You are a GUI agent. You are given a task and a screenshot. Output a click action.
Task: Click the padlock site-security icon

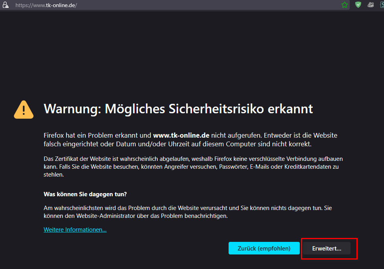click(x=6, y=5)
